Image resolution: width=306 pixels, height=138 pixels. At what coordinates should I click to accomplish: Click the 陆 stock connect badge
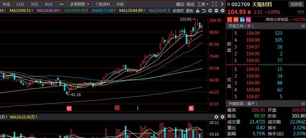[x=248, y=19]
